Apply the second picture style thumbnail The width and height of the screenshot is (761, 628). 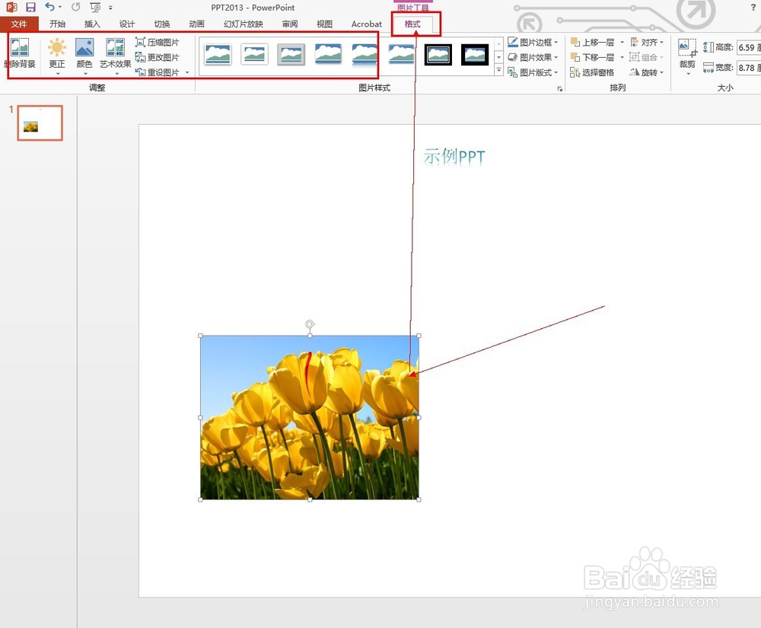254,54
